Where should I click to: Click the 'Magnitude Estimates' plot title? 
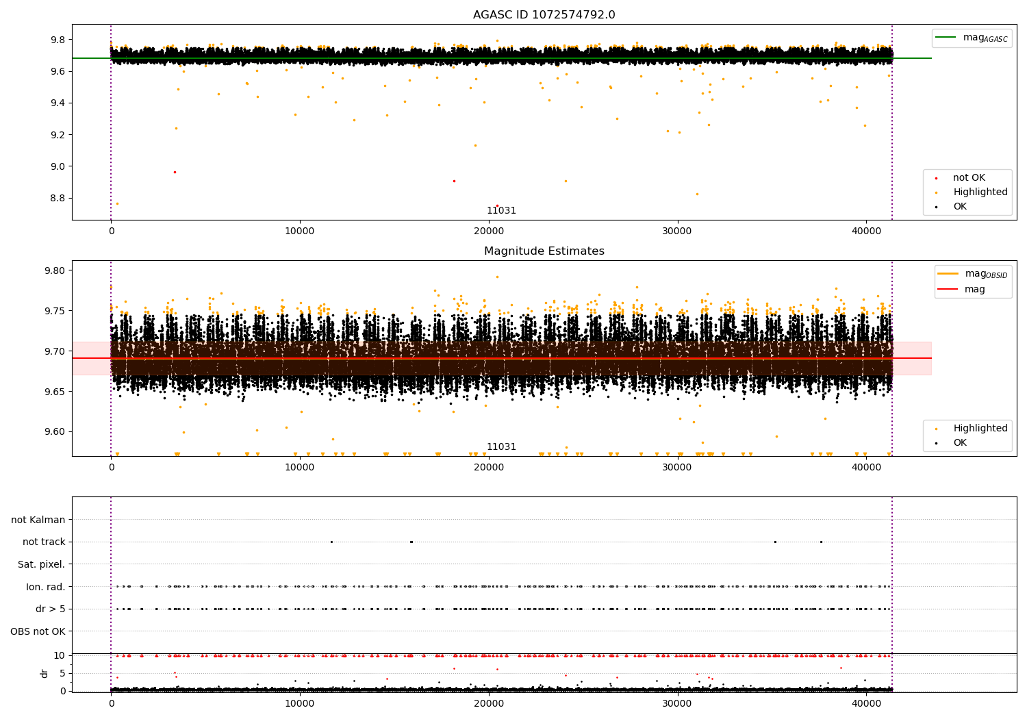coord(544,251)
